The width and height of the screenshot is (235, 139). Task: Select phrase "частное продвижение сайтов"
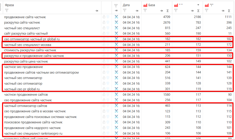(26, 95)
